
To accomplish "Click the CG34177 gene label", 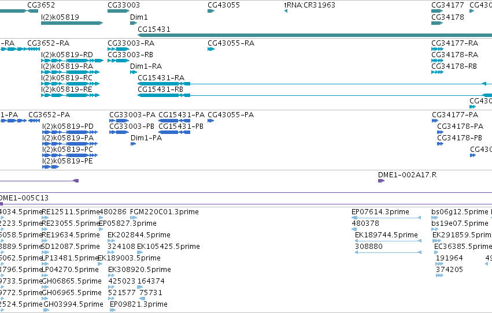I will point(447,5).
